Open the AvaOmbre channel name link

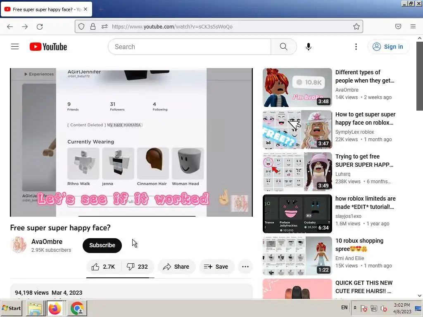coord(47,241)
